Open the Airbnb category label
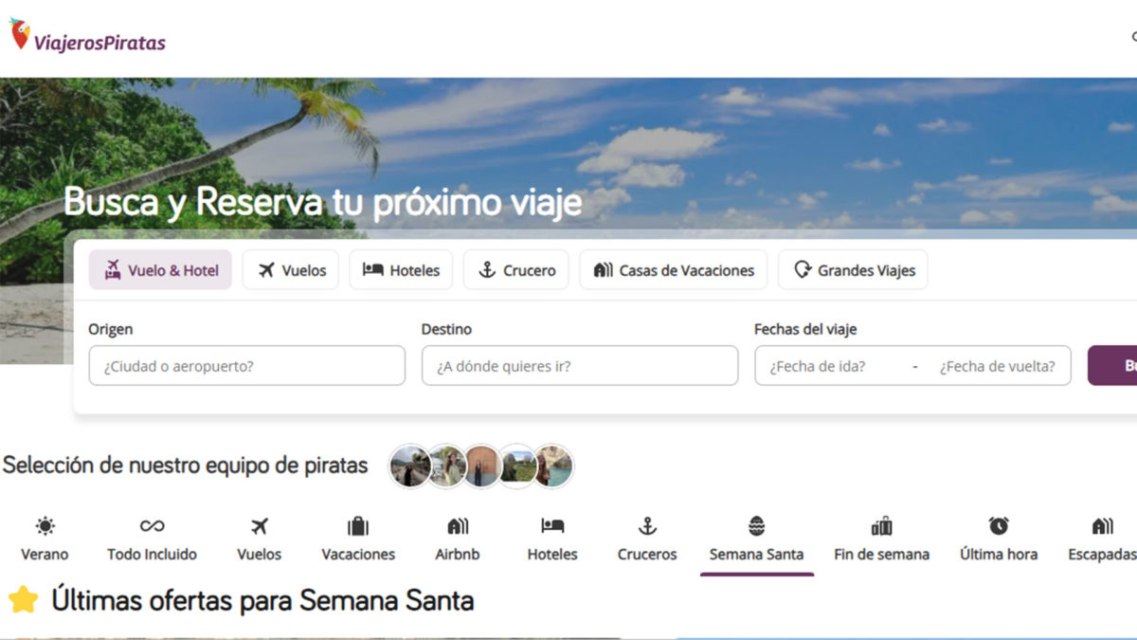The height and width of the screenshot is (640, 1137). pos(458,555)
